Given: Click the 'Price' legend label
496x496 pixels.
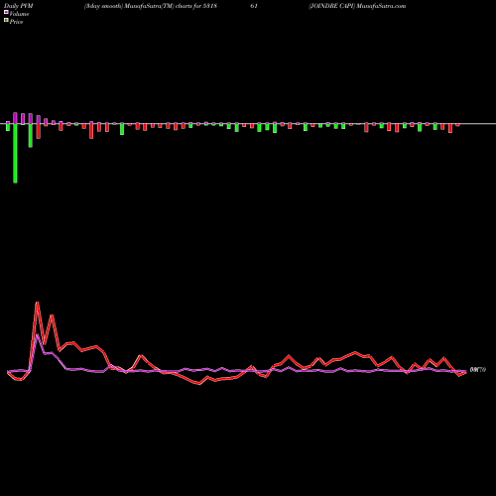Looking at the screenshot, I should [16, 22].
